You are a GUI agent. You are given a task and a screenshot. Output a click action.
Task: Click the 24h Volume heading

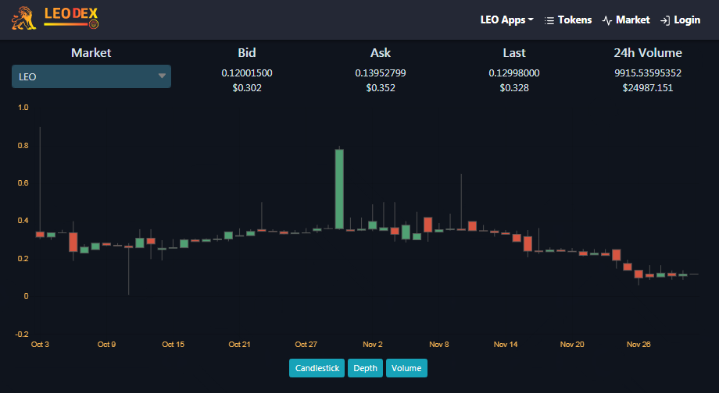point(647,52)
